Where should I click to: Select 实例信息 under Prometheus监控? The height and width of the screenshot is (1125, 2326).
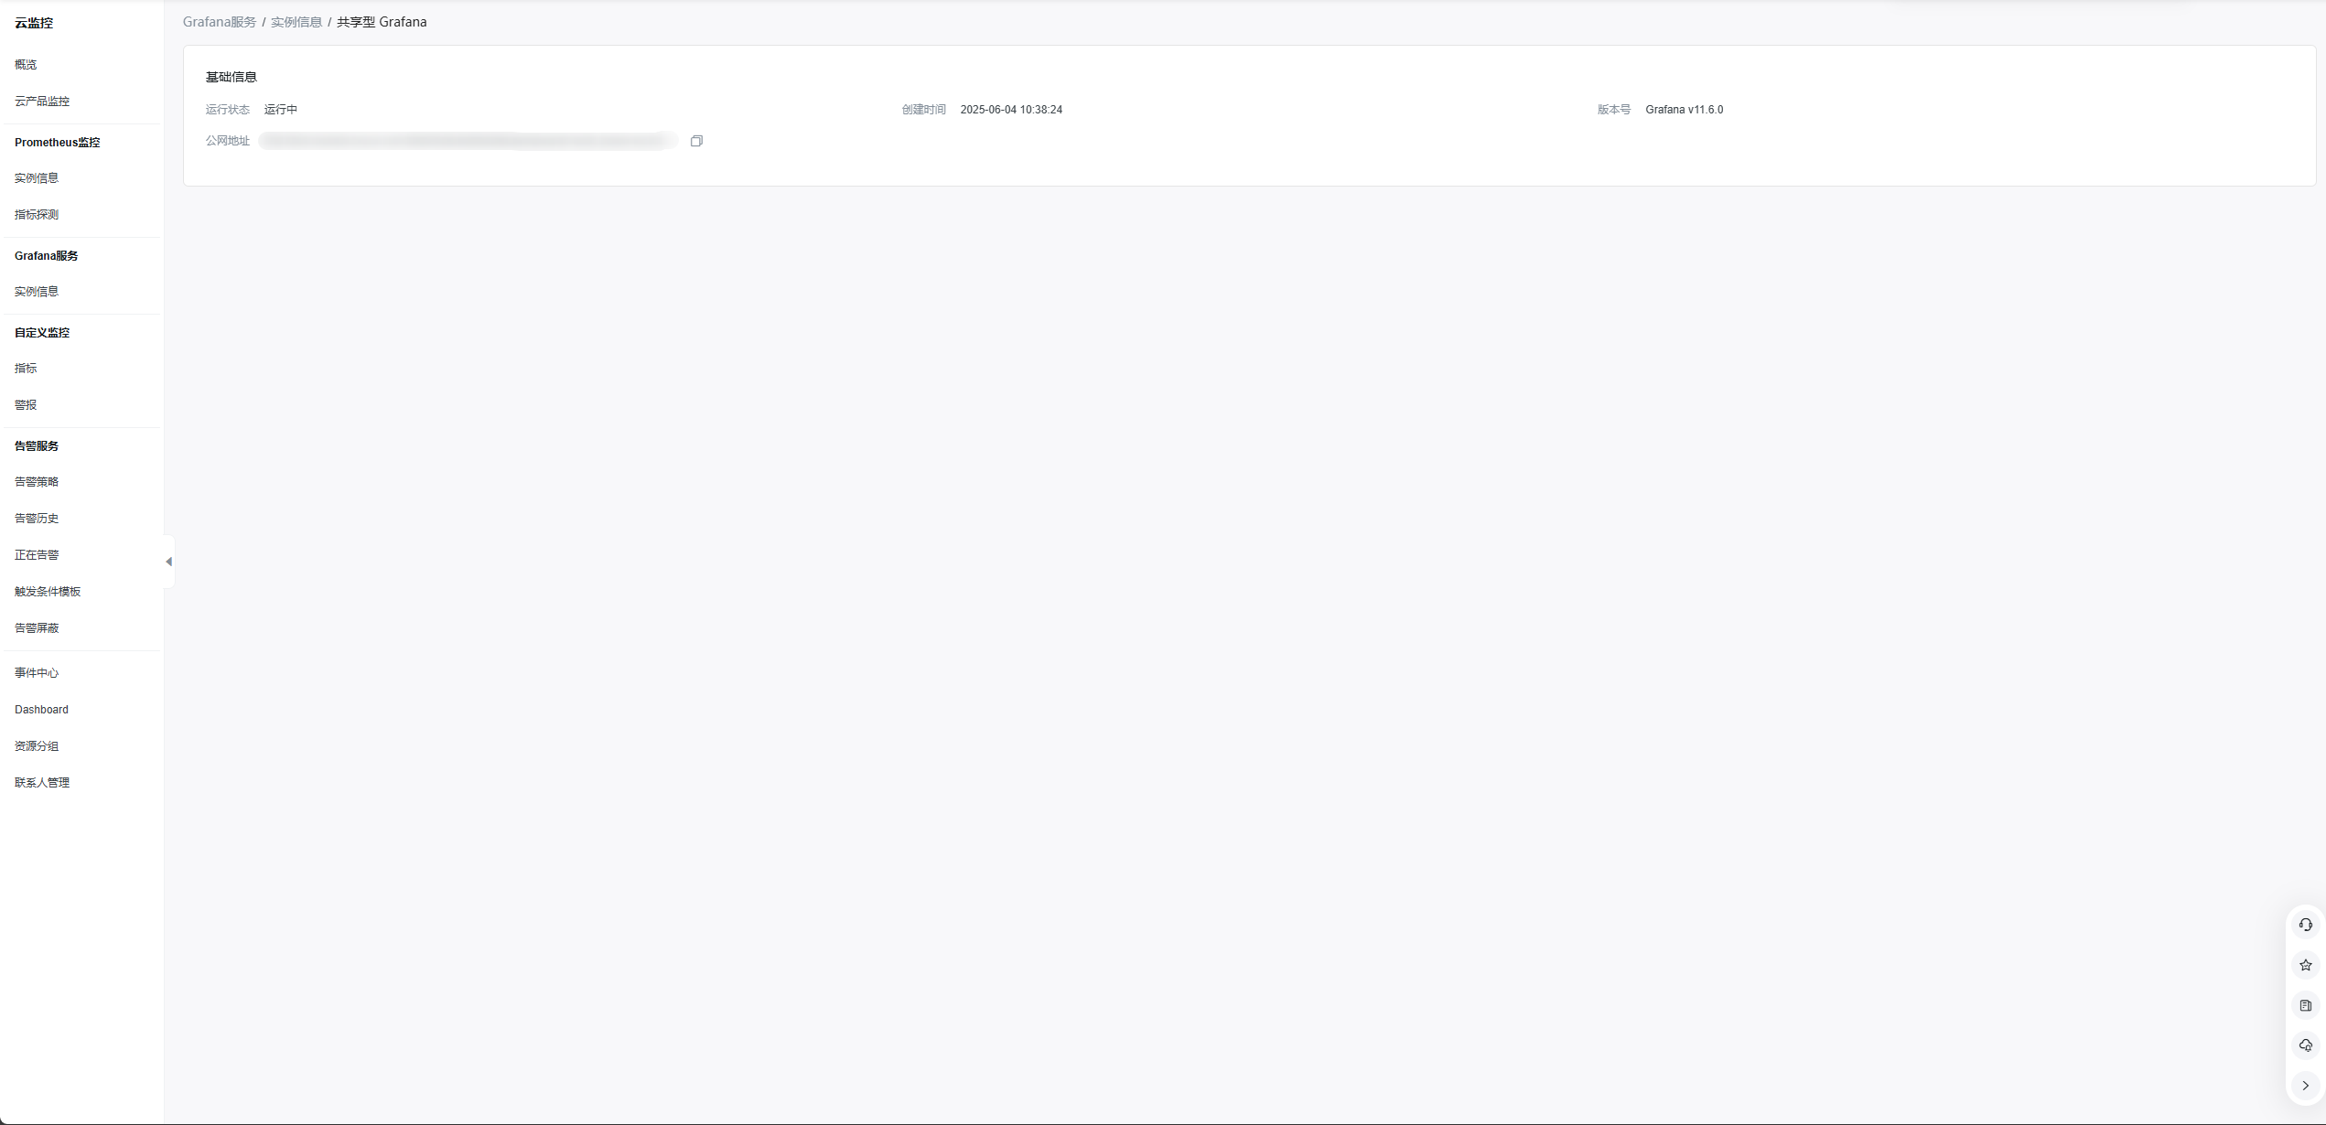coord(37,178)
